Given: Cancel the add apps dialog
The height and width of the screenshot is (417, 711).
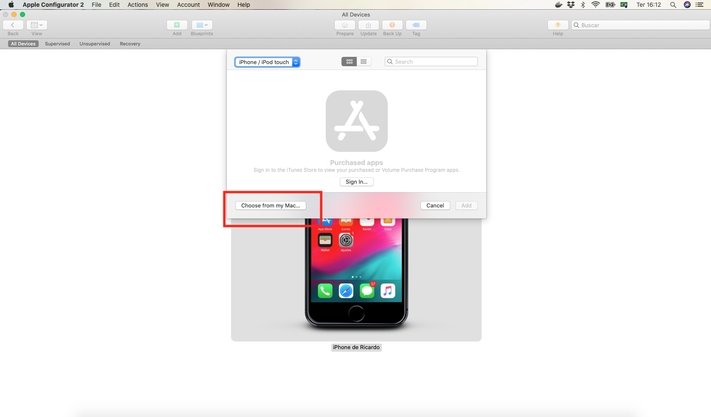Looking at the screenshot, I should (x=435, y=206).
